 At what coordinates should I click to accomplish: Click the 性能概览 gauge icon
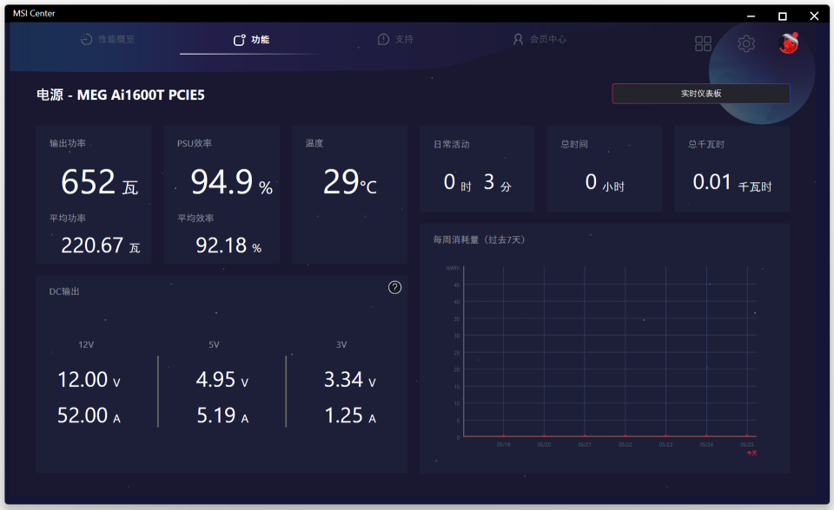pyautogui.click(x=86, y=39)
